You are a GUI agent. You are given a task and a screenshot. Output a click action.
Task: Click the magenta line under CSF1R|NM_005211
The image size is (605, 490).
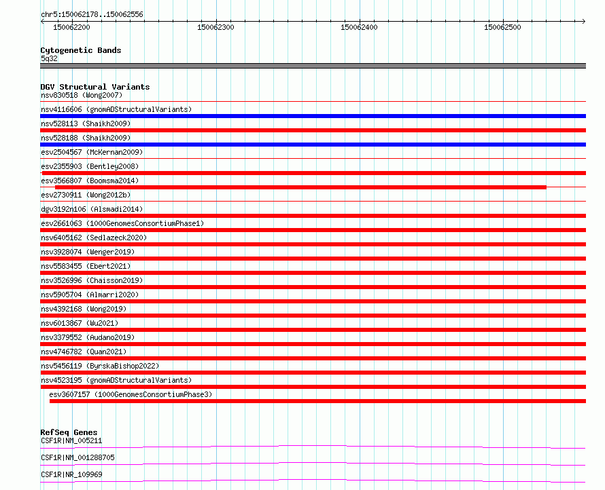click(313, 447)
